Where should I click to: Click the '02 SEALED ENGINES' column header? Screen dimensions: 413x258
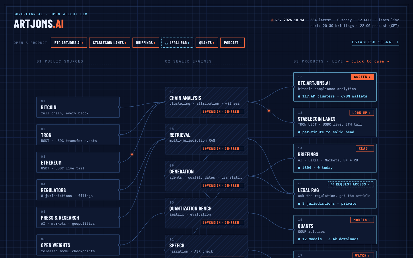point(188,61)
